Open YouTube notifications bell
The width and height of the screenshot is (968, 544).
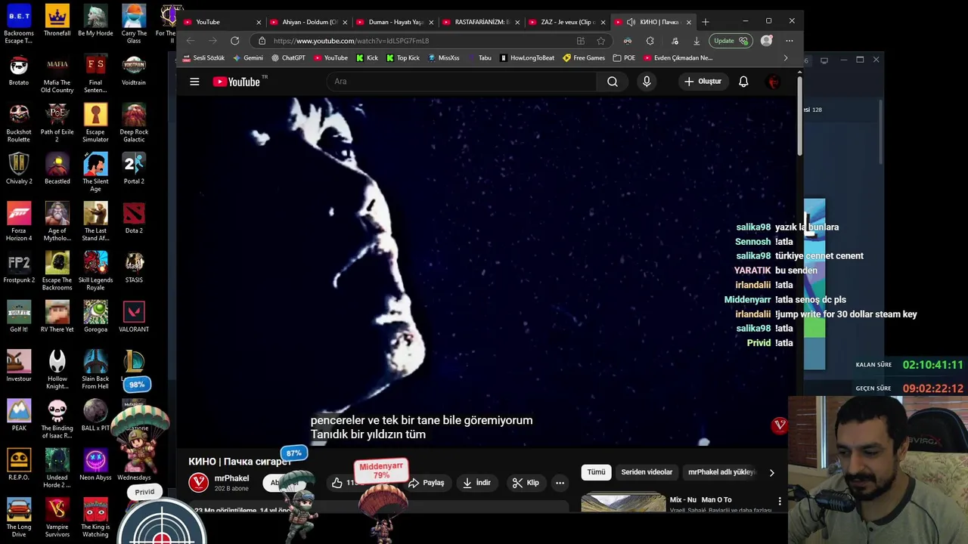point(743,82)
